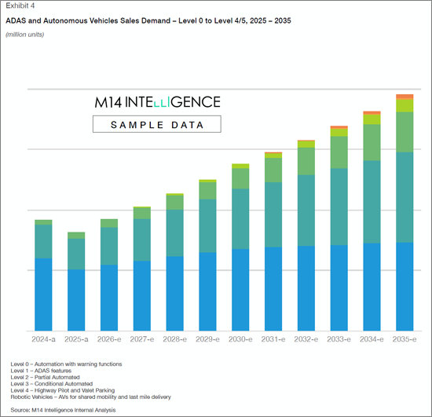Click the green segment of 2033-e bar
This screenshot has height=417, width=432.
click(339, 152)
